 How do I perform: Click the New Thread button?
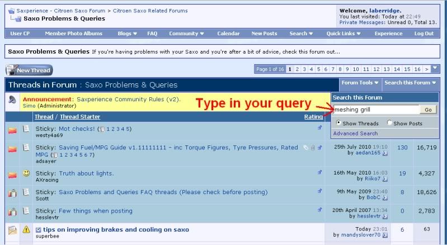click(29, 70)
